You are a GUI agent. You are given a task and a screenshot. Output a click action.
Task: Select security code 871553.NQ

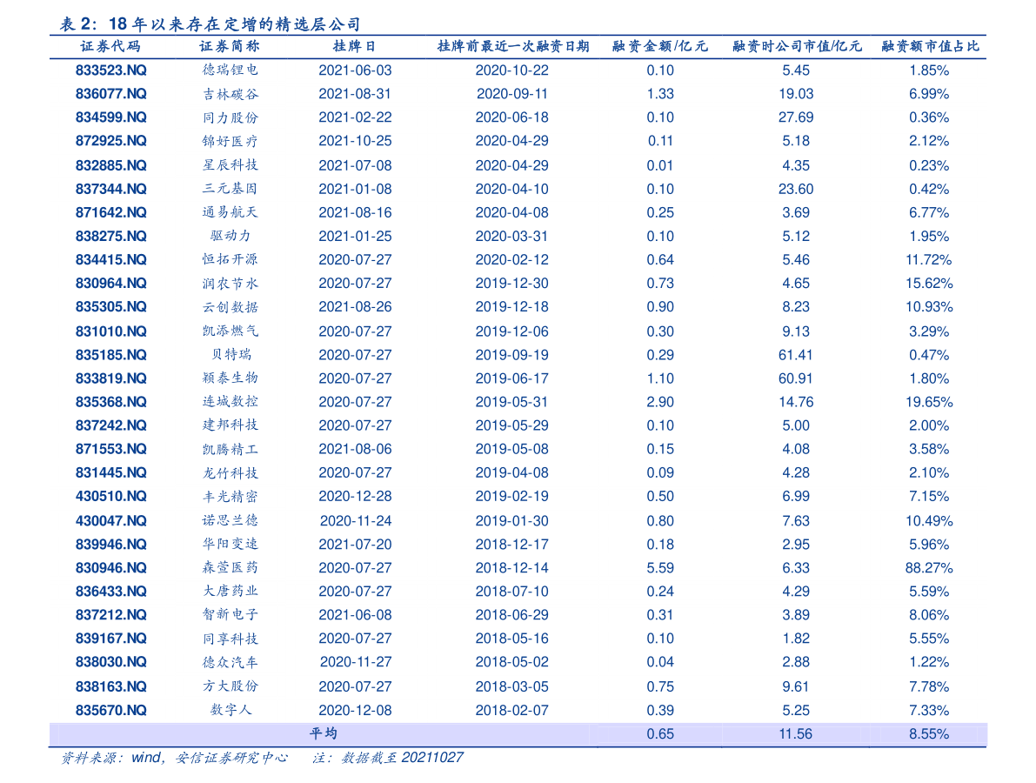111,449
